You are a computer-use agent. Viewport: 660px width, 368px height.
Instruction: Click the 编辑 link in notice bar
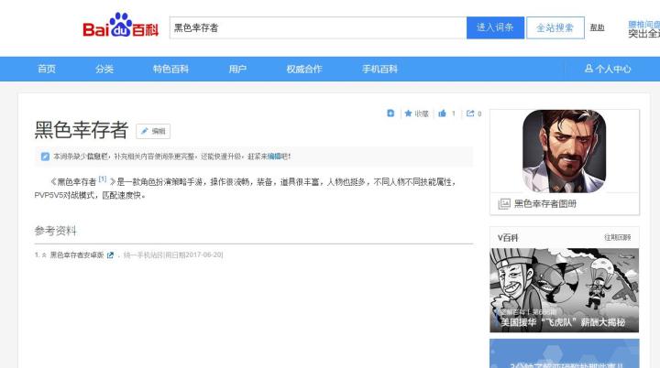click(x=274, y=157)
